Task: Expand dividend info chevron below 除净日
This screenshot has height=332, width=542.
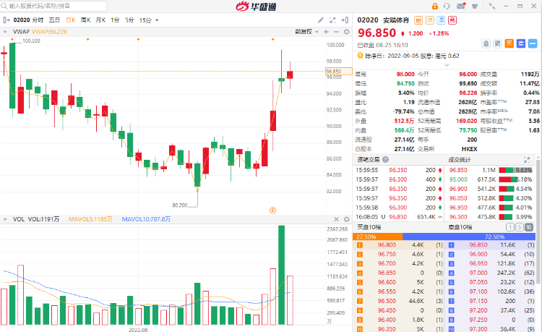Action: pos(447,65)
